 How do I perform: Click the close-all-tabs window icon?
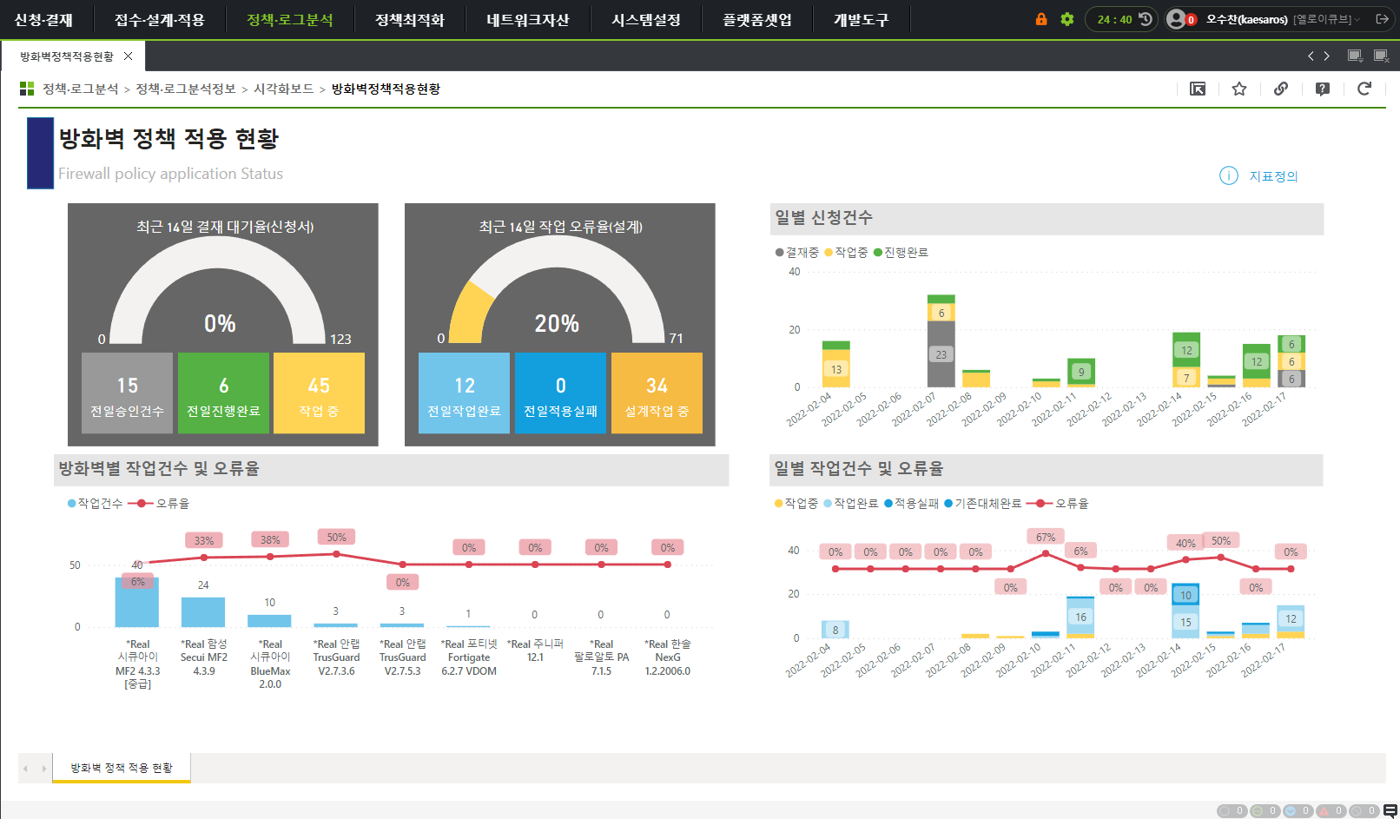coord(1381,56)
